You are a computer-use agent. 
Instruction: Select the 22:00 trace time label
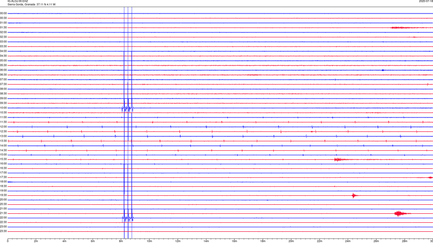click(3, 218)
